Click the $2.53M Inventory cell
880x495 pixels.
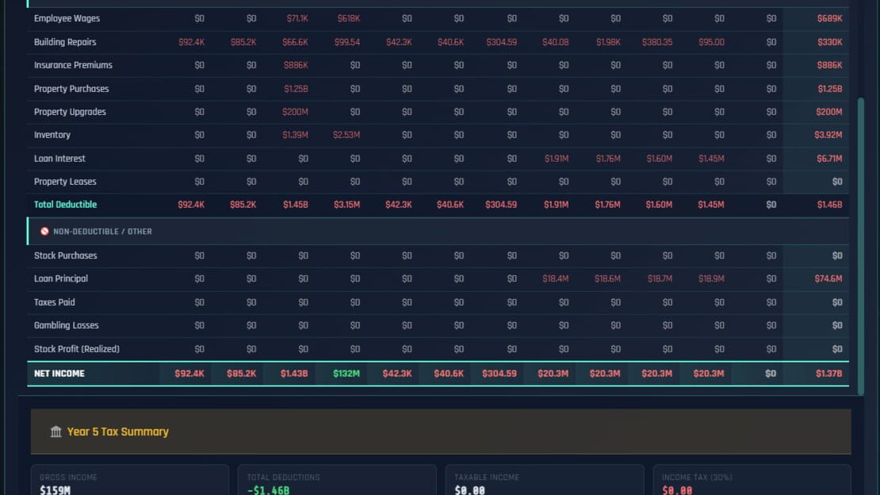pyautogui.click(x=346, y=135)
